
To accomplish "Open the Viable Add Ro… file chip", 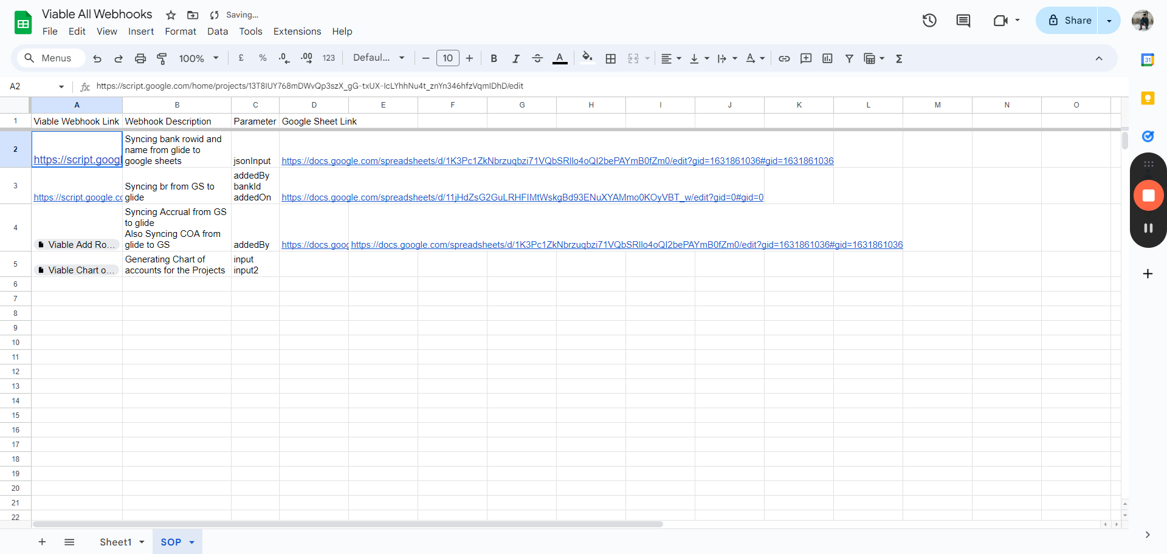I will pos(77,245).
